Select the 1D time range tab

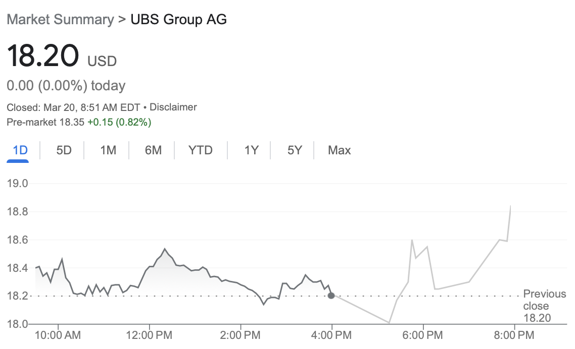point(20,150)
